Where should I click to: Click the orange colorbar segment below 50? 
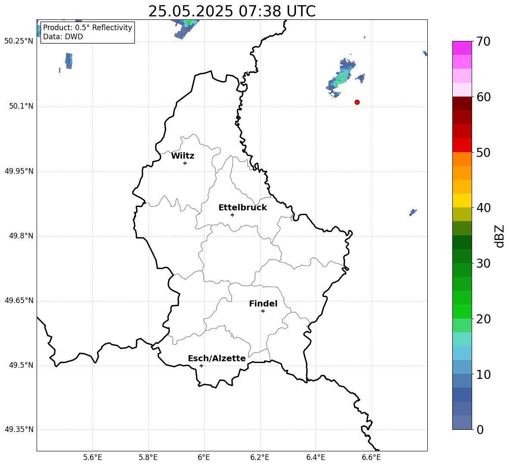[462, 159]
